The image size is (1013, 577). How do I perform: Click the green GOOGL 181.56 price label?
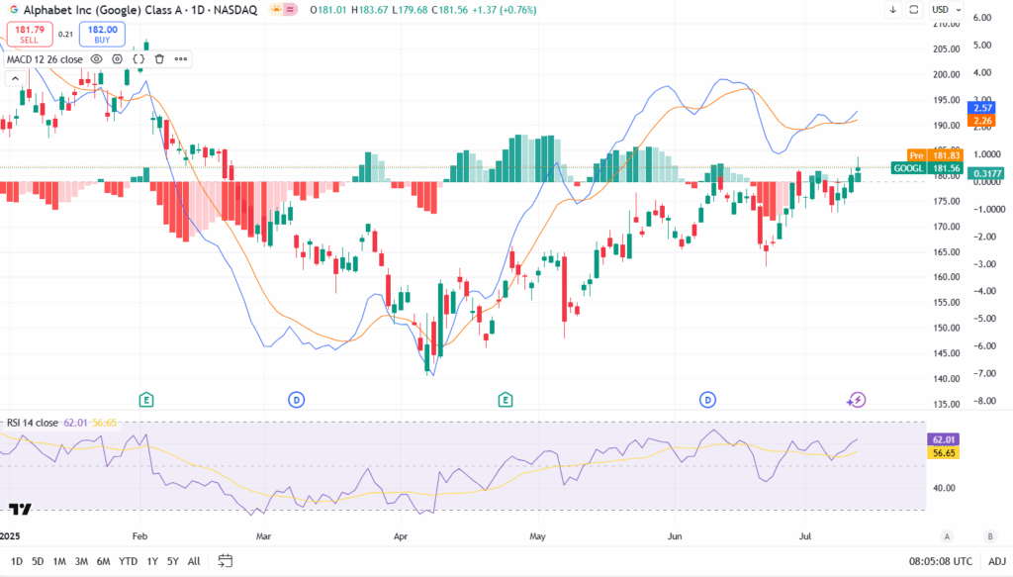tap(926, 168)
